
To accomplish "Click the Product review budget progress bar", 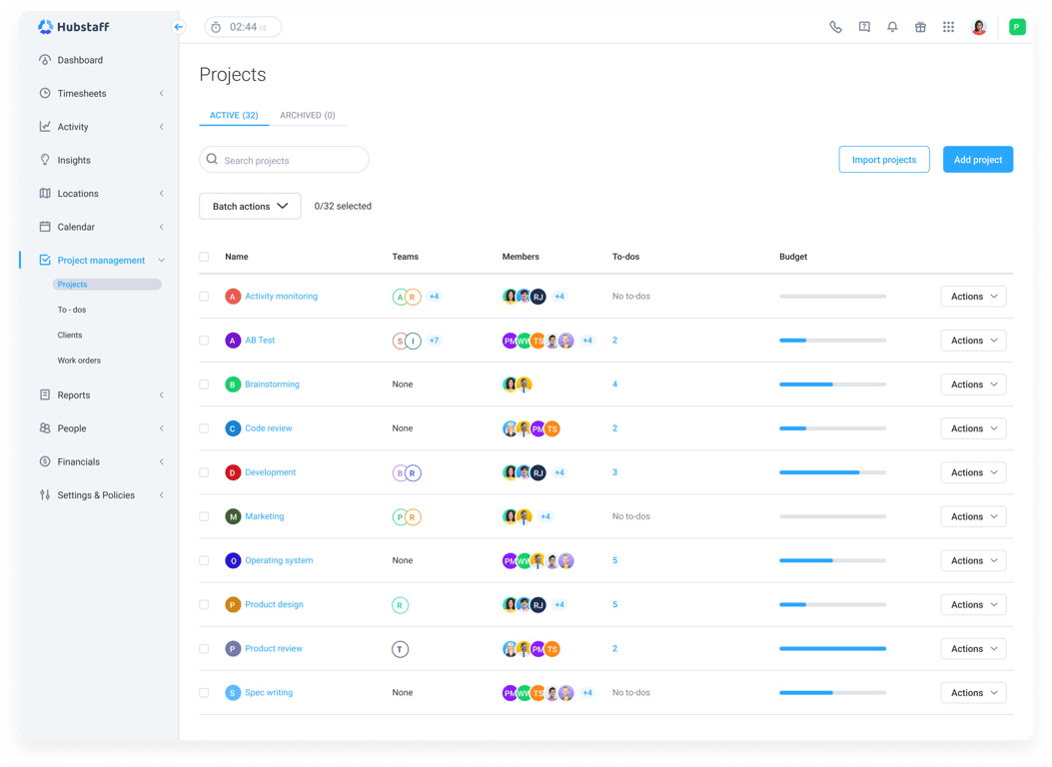I will pyautogui.click(x=832, y=649).
